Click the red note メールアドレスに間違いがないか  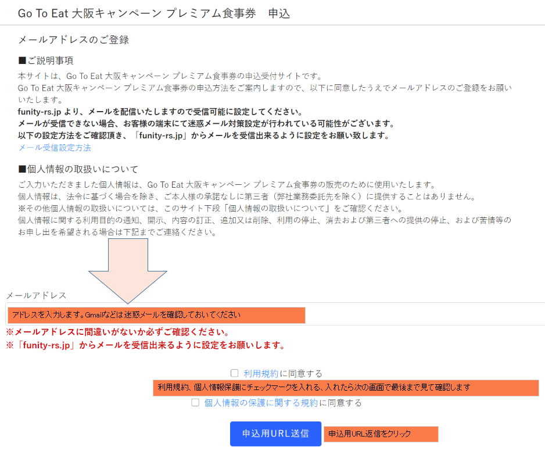(117, 332)
